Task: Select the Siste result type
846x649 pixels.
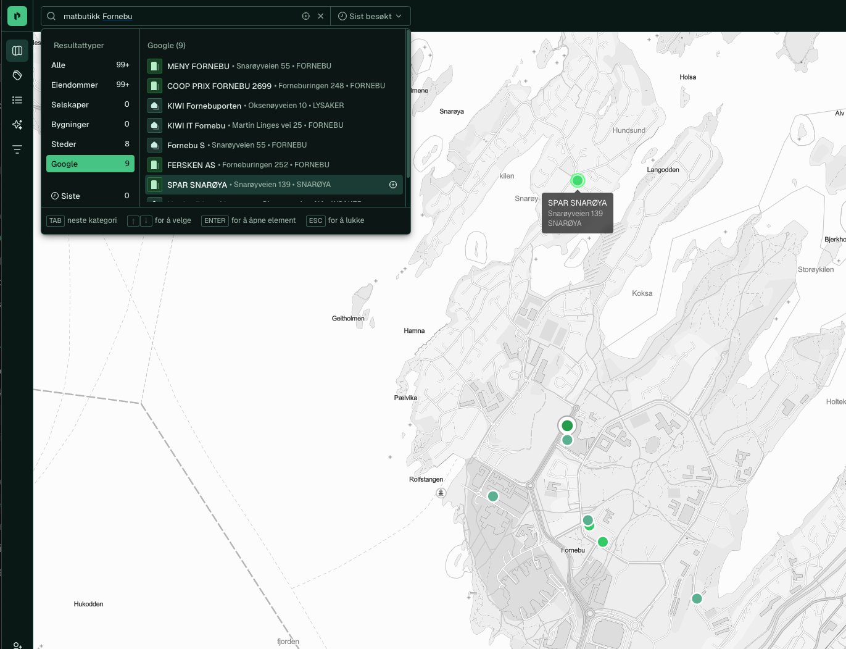Action: 90,196
